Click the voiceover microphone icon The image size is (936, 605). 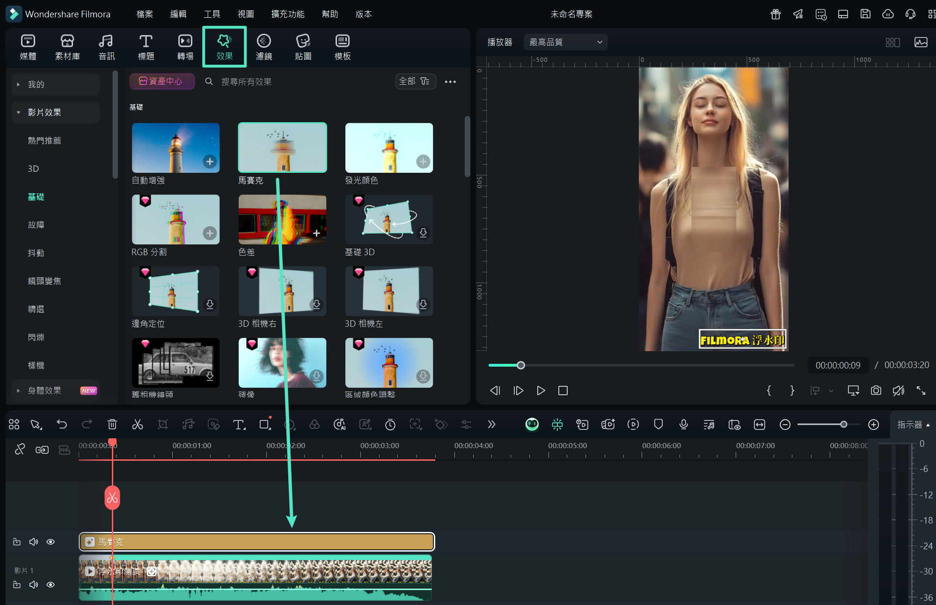tap(683, 424)
